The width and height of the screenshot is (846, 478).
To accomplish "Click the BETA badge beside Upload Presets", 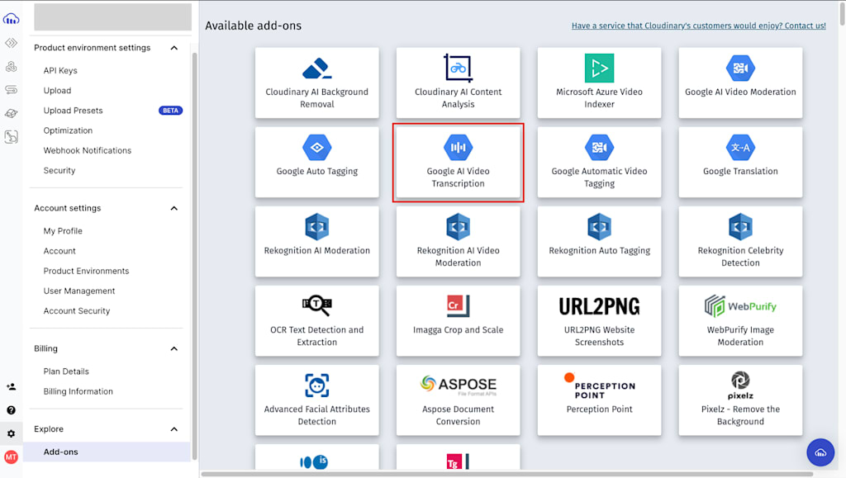I will pos(170,111).
